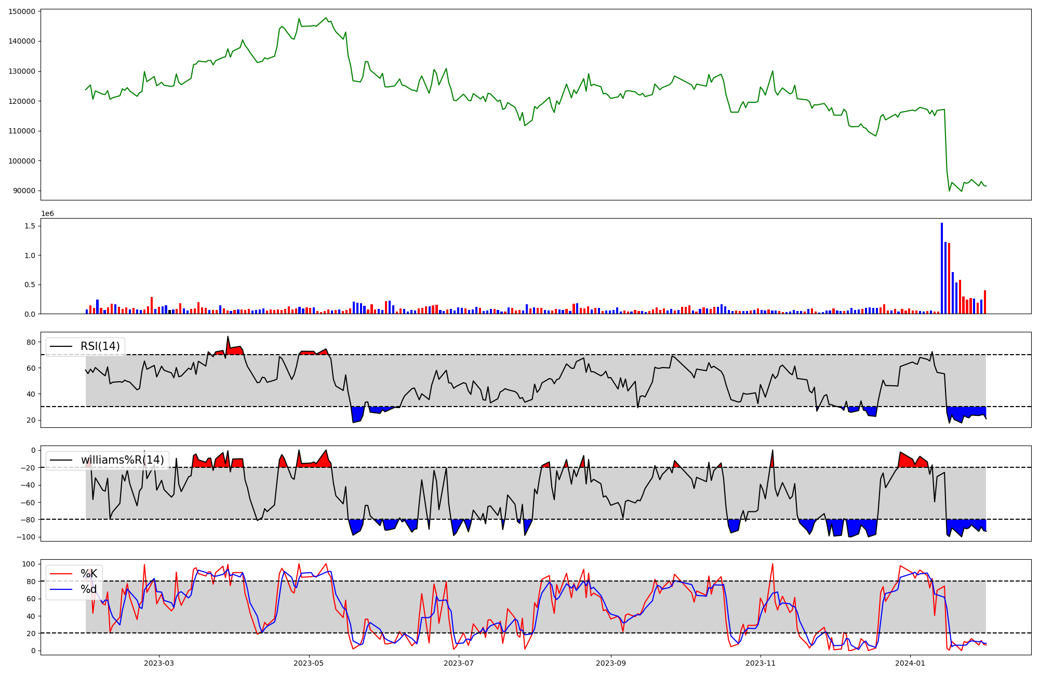Click the 90000 price axis tick label
The image size is (1039, 675).
[24, 191]
